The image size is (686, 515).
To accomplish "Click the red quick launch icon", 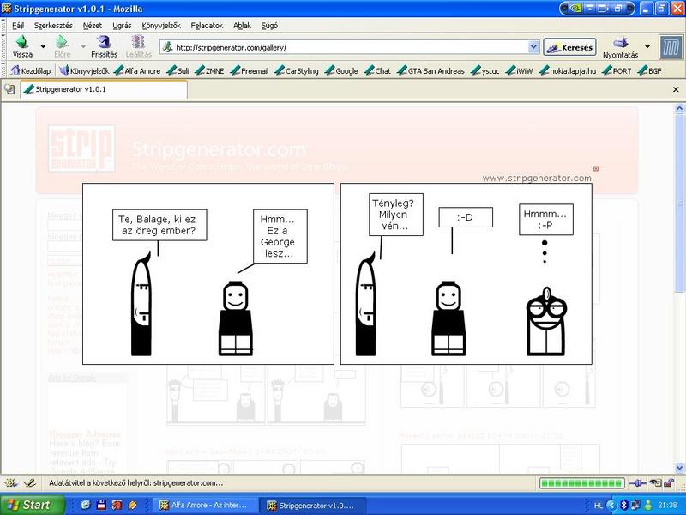I will [117, 505].
